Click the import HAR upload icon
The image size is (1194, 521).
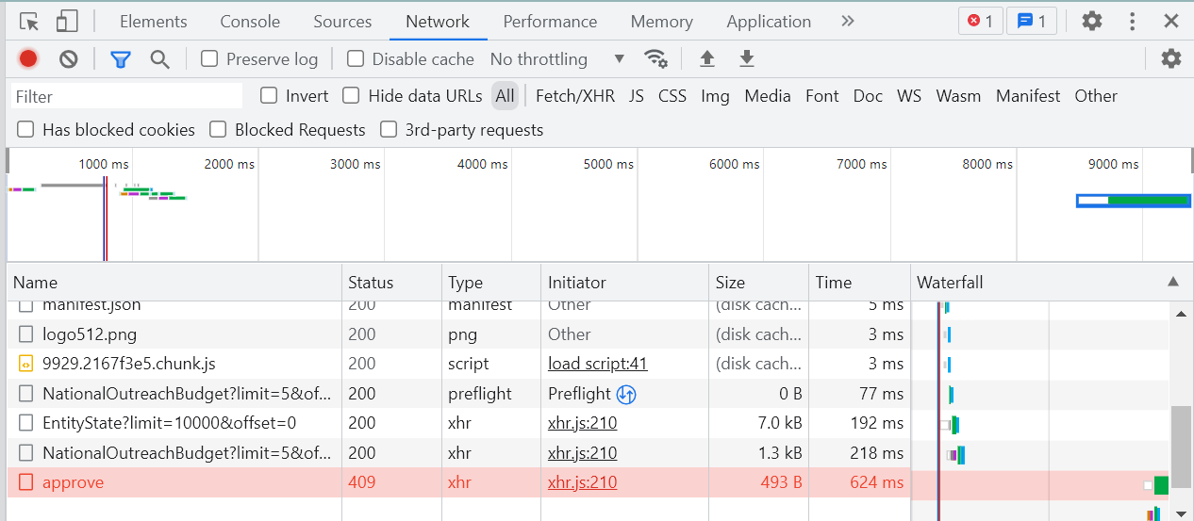coord(707,59)
